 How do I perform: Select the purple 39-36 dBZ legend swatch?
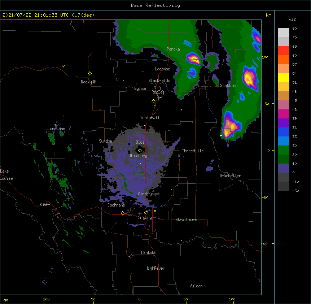point(284,123)
